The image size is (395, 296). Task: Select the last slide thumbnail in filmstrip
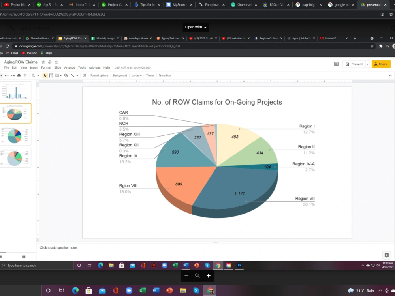16,158
